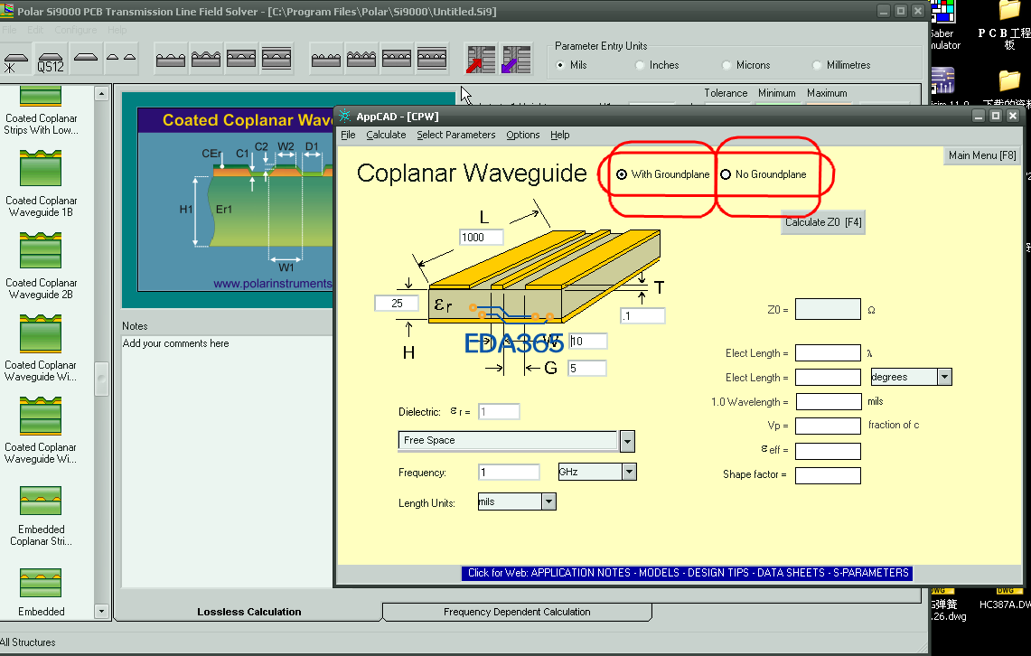
Task: Select Embedded Coplanar Strips structure icon
Action: (41, 499)
